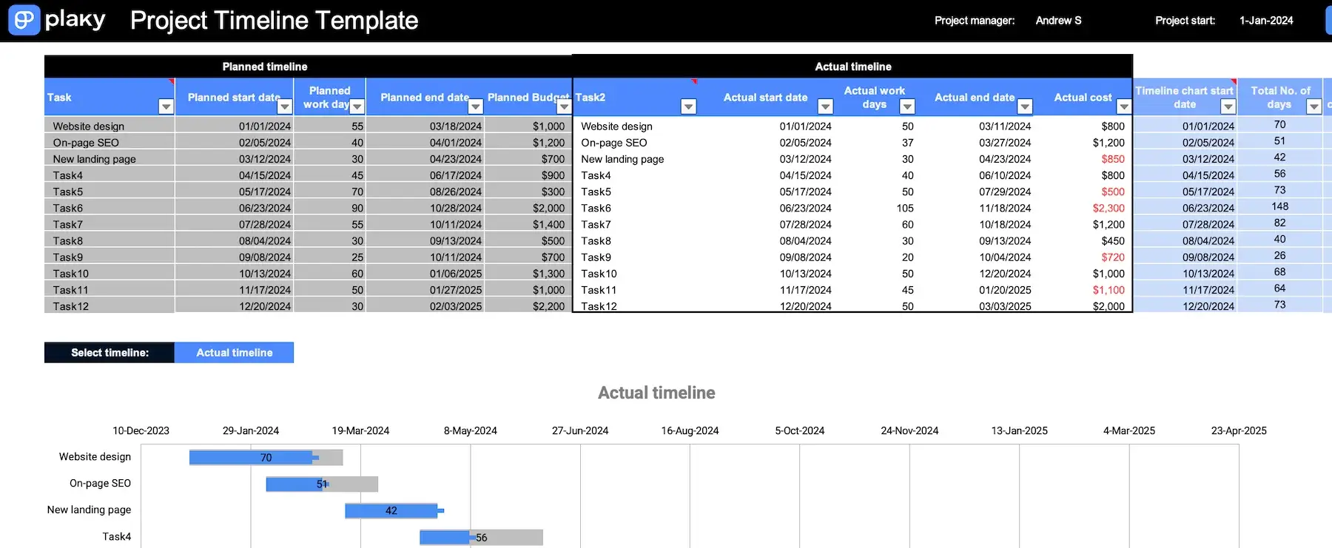The width and height of the screenshot is (1332, 548).
Task: Click the 19-Mar-2024 chart axis label
Action: coord(360,430)
